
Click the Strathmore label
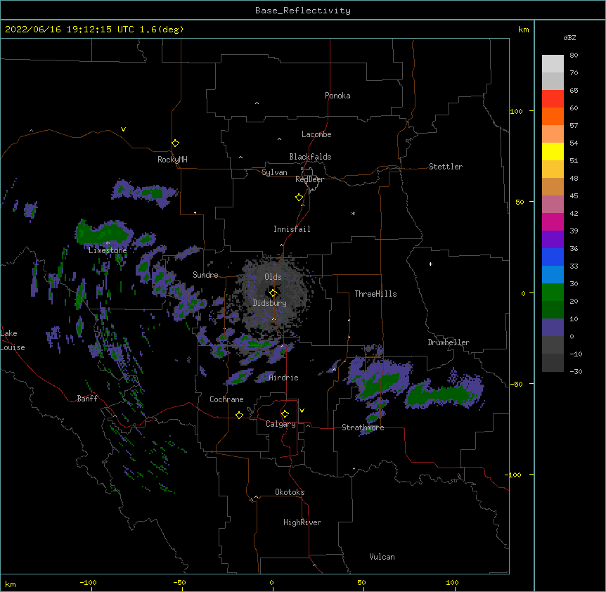tap(363, 427)
